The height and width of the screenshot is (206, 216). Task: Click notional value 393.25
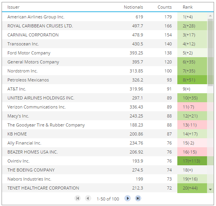[x=136, y=53]
